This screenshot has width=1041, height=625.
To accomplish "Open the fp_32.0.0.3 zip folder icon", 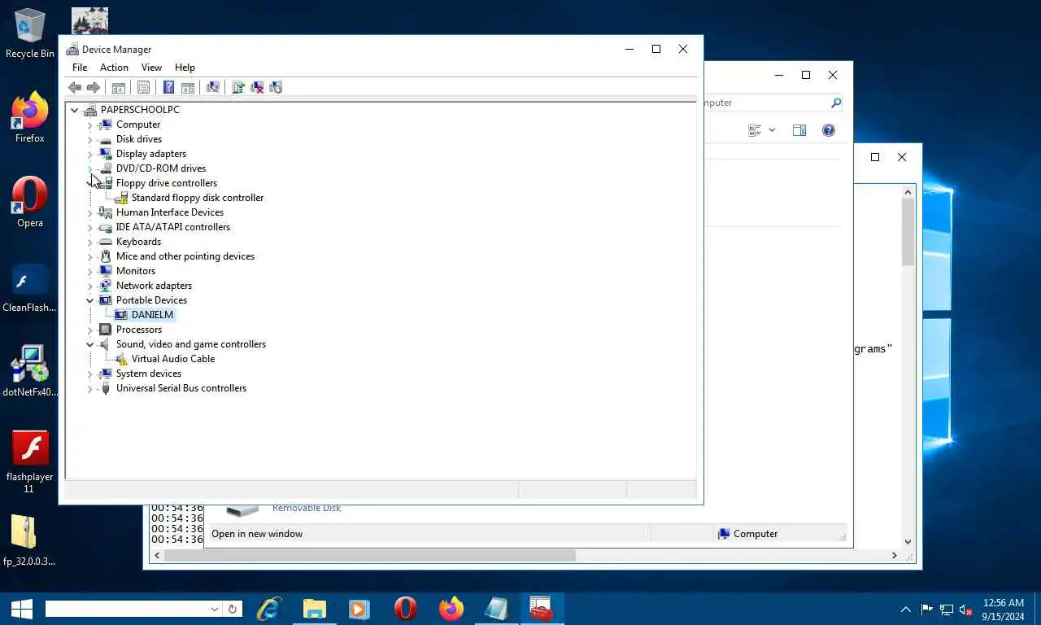I will 30,540.
